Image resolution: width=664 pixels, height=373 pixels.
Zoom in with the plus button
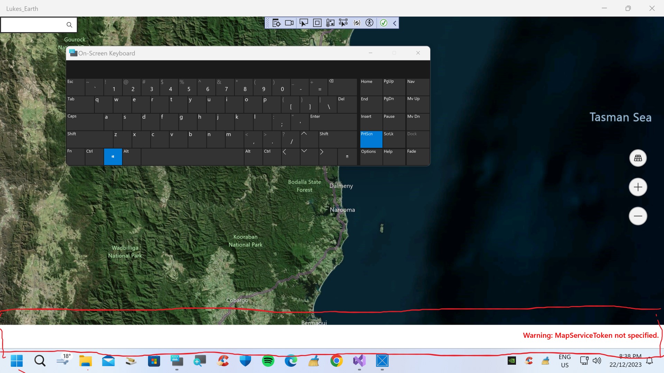click(638, 187)
